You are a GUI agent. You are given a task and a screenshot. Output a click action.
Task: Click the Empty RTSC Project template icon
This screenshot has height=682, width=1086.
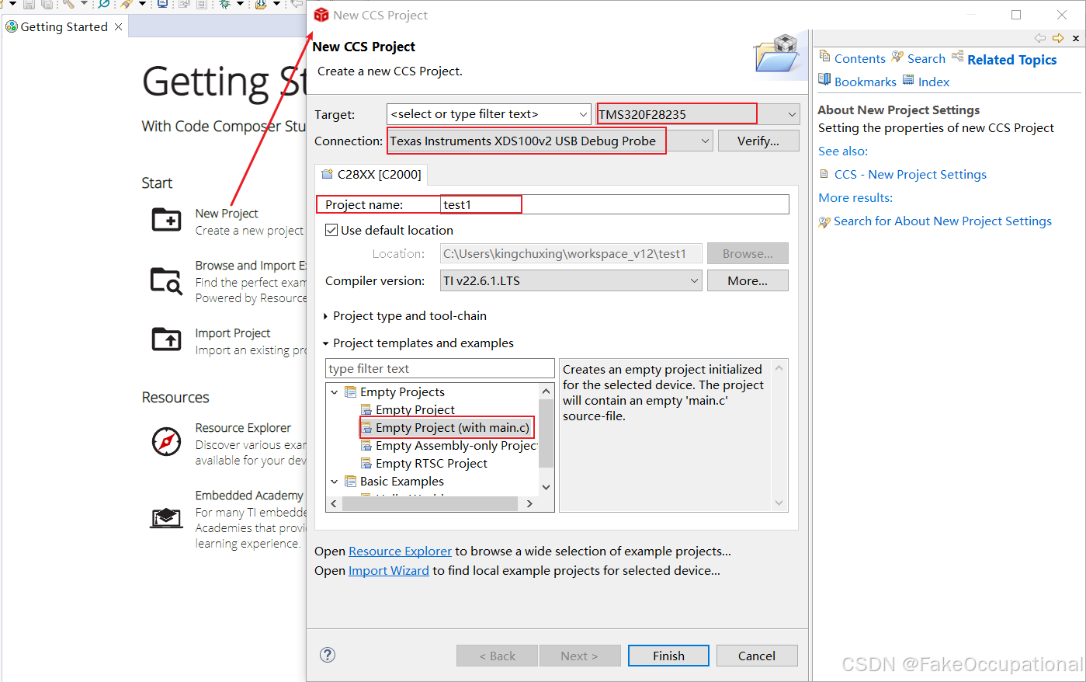366,464
